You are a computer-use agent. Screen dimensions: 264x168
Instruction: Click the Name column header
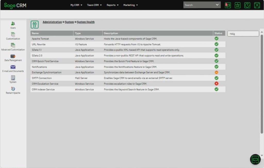click(52, 33)
